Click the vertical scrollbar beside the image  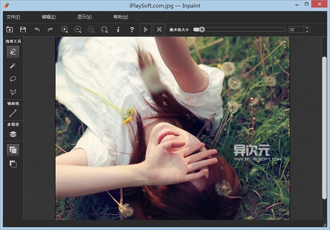coord(324,127)
